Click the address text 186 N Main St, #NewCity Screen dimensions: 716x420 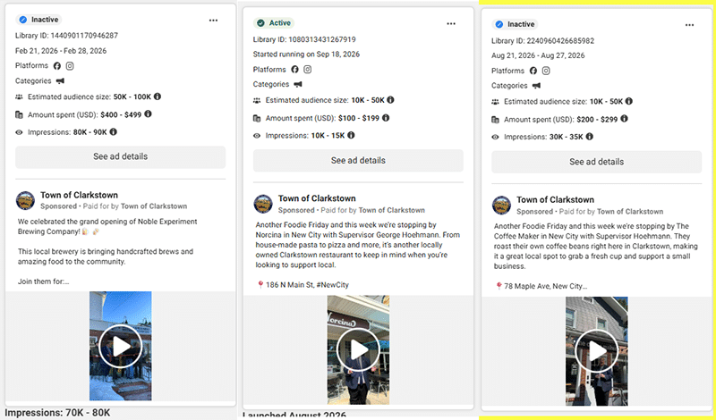click(x=307, y=285)
